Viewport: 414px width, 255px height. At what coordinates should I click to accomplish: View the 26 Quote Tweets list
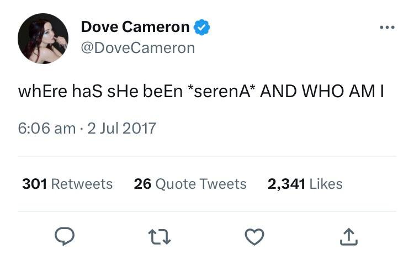(190, 184)
